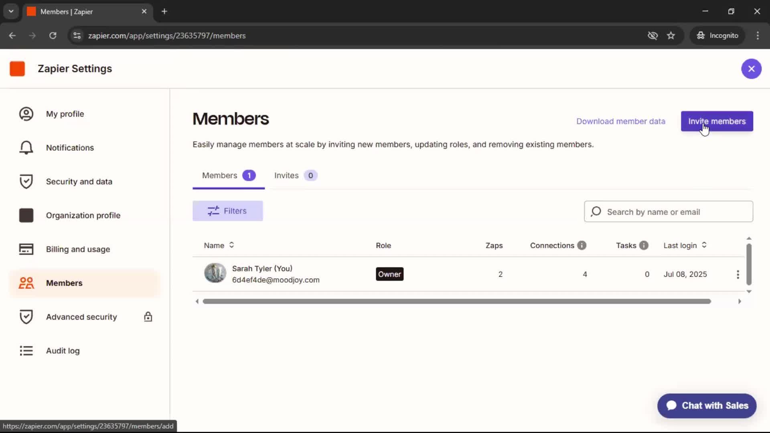Screen dimensions: 770x433
Task: Click Sarah Tyler's avatar thumbnail
Action: [215, 273]
